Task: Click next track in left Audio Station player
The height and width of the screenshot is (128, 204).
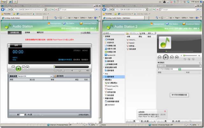Action: pos(23,67)
